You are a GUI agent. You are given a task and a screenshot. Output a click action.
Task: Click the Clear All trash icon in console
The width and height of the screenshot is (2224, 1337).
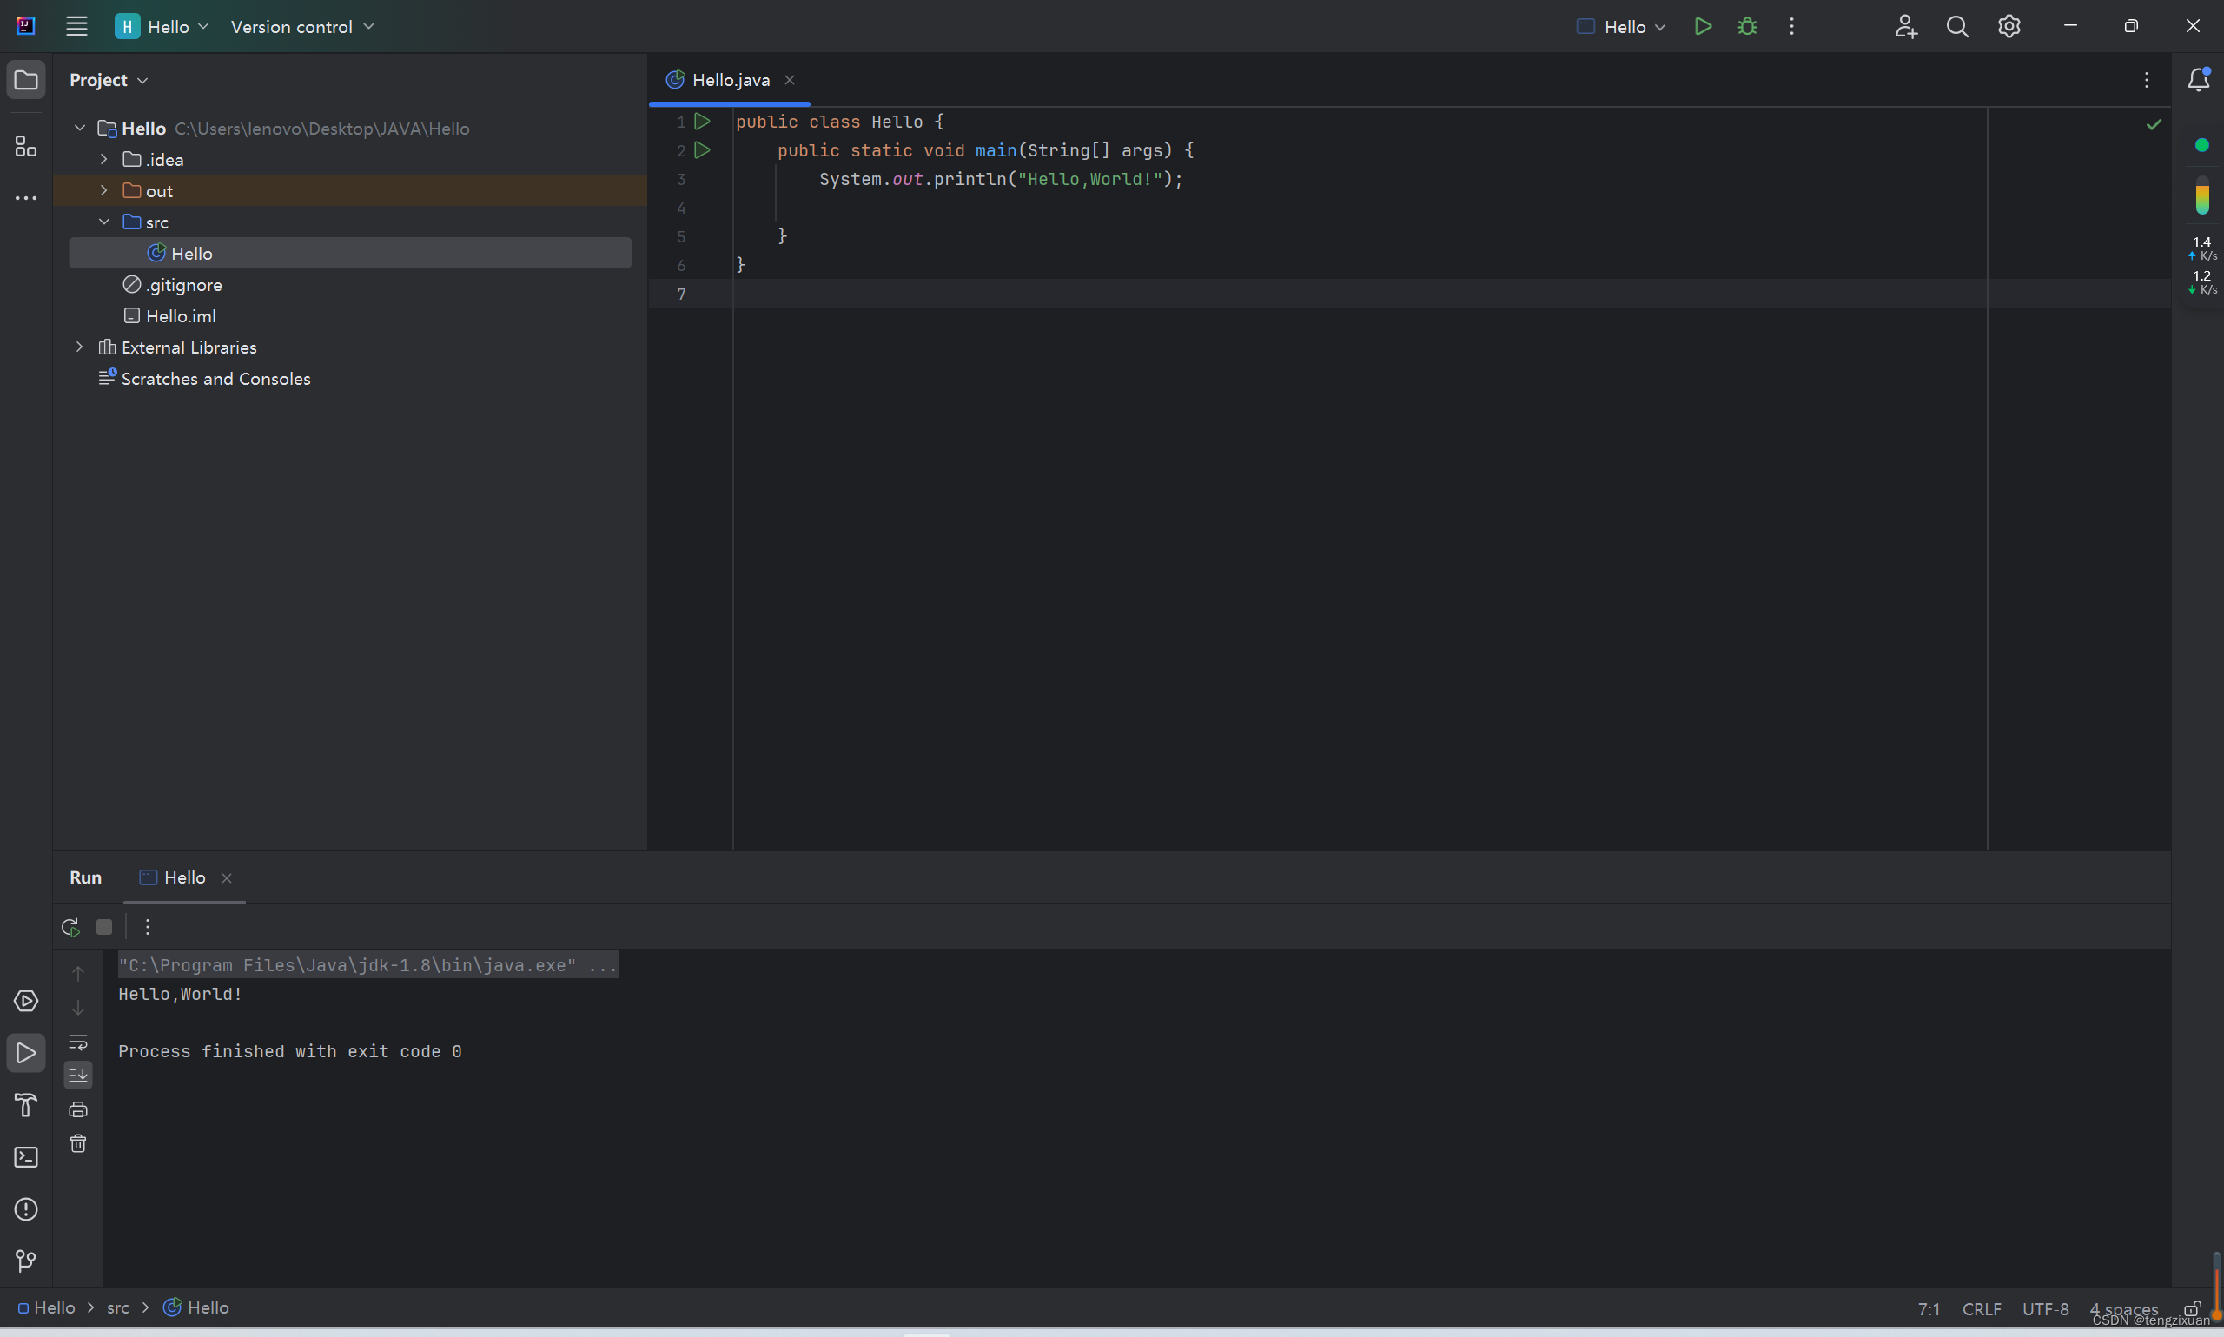coord(78,1143)
